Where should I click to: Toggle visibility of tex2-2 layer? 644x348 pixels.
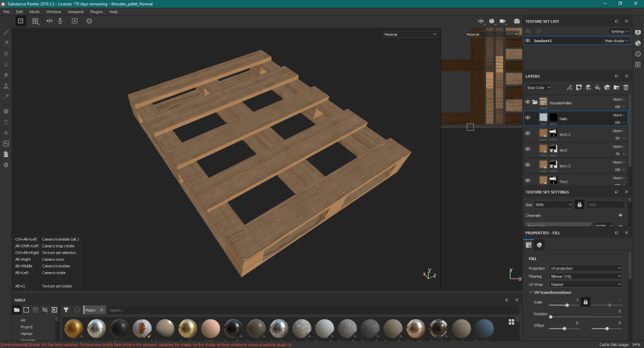coord(528,133)
